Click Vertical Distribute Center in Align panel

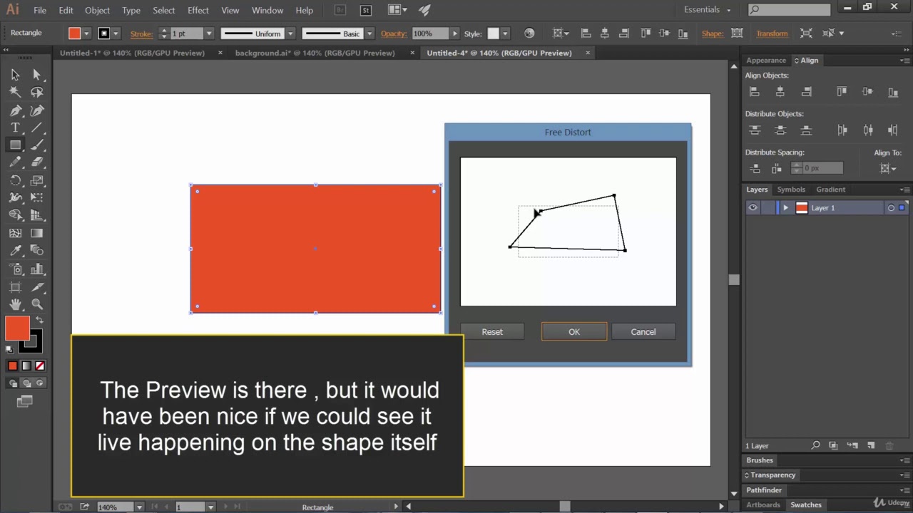point(780,130)
